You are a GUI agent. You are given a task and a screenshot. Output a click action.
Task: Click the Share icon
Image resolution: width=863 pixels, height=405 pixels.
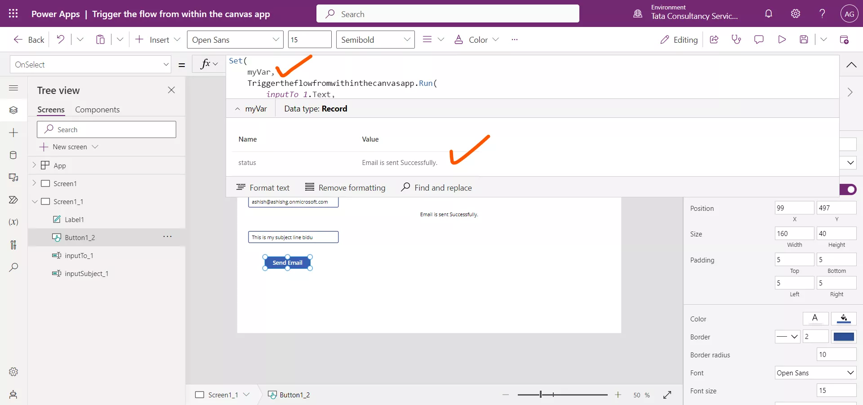(714, 40)
